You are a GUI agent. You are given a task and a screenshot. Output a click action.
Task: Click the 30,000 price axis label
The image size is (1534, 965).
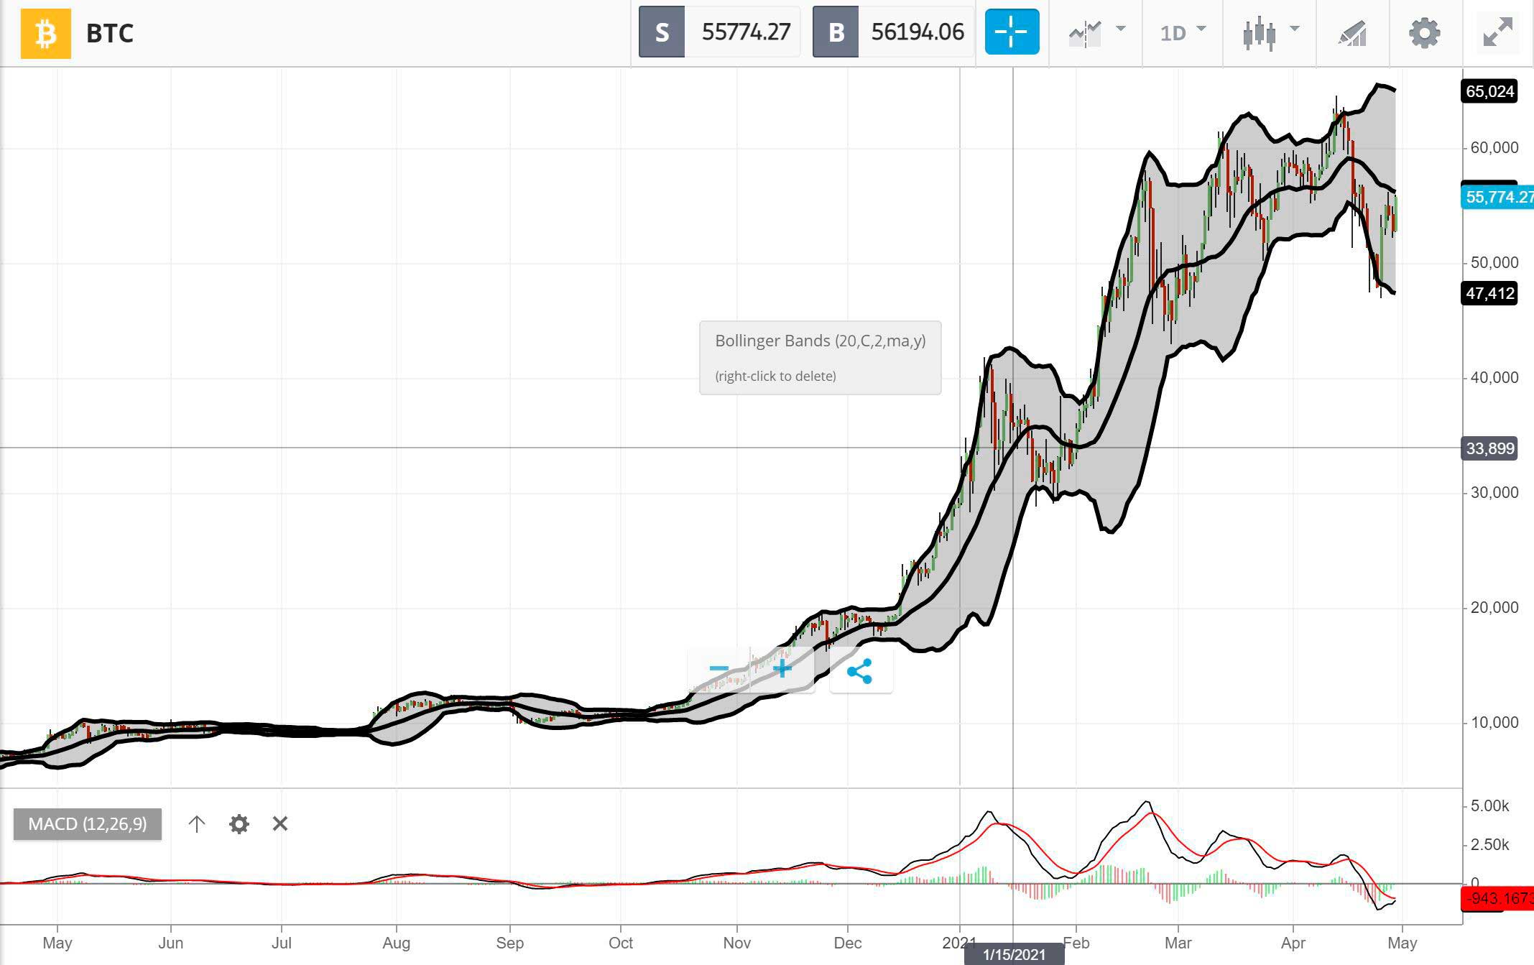[1494, 492]
